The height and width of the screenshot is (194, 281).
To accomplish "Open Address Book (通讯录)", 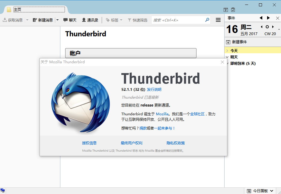I will pyautogui.click(x=90, y=20).
